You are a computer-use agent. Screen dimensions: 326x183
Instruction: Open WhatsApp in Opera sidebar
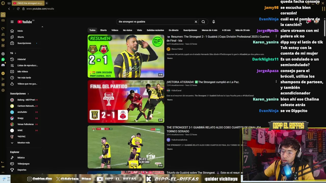click(3, 59)
